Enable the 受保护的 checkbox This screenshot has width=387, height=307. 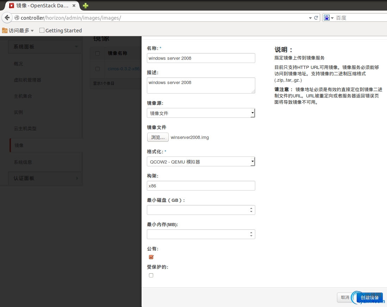[x=151, y=275]
